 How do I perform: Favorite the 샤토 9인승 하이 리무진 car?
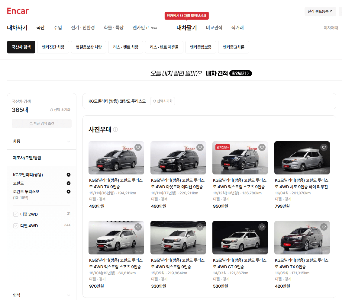click(324, 147)
